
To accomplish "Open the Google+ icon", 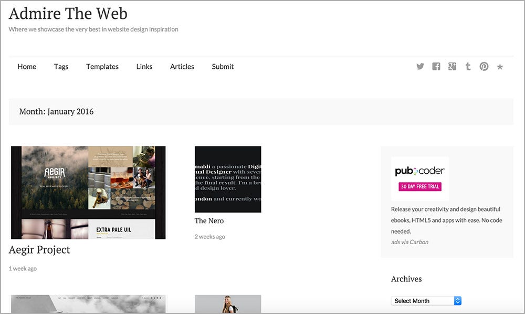I will [452, 66].
